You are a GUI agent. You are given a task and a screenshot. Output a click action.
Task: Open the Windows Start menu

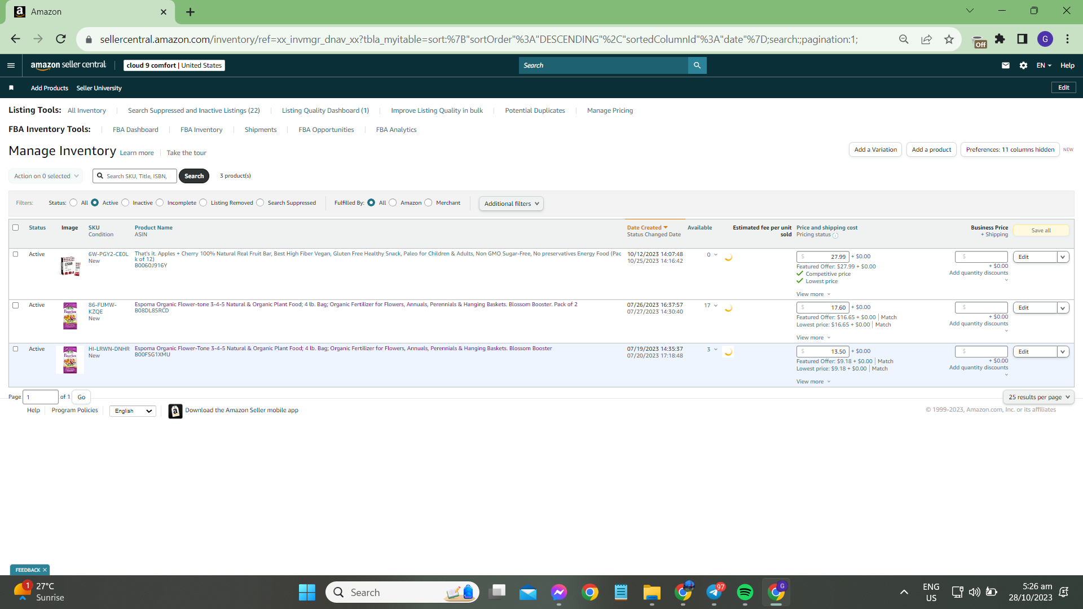307,592
